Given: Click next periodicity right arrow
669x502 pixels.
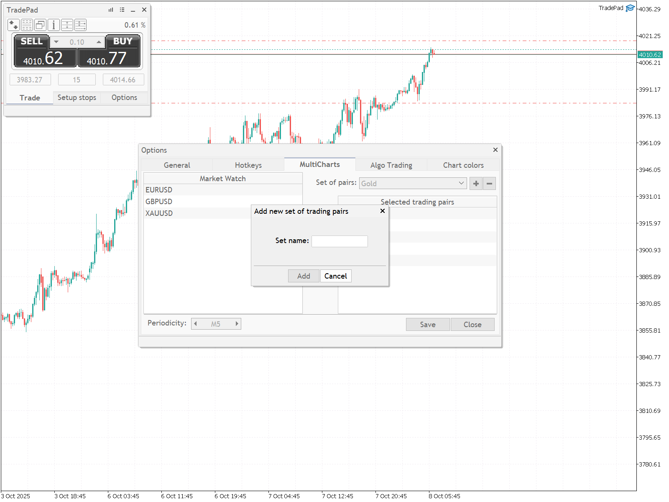Looking at the screenshot, I should 237,324.
